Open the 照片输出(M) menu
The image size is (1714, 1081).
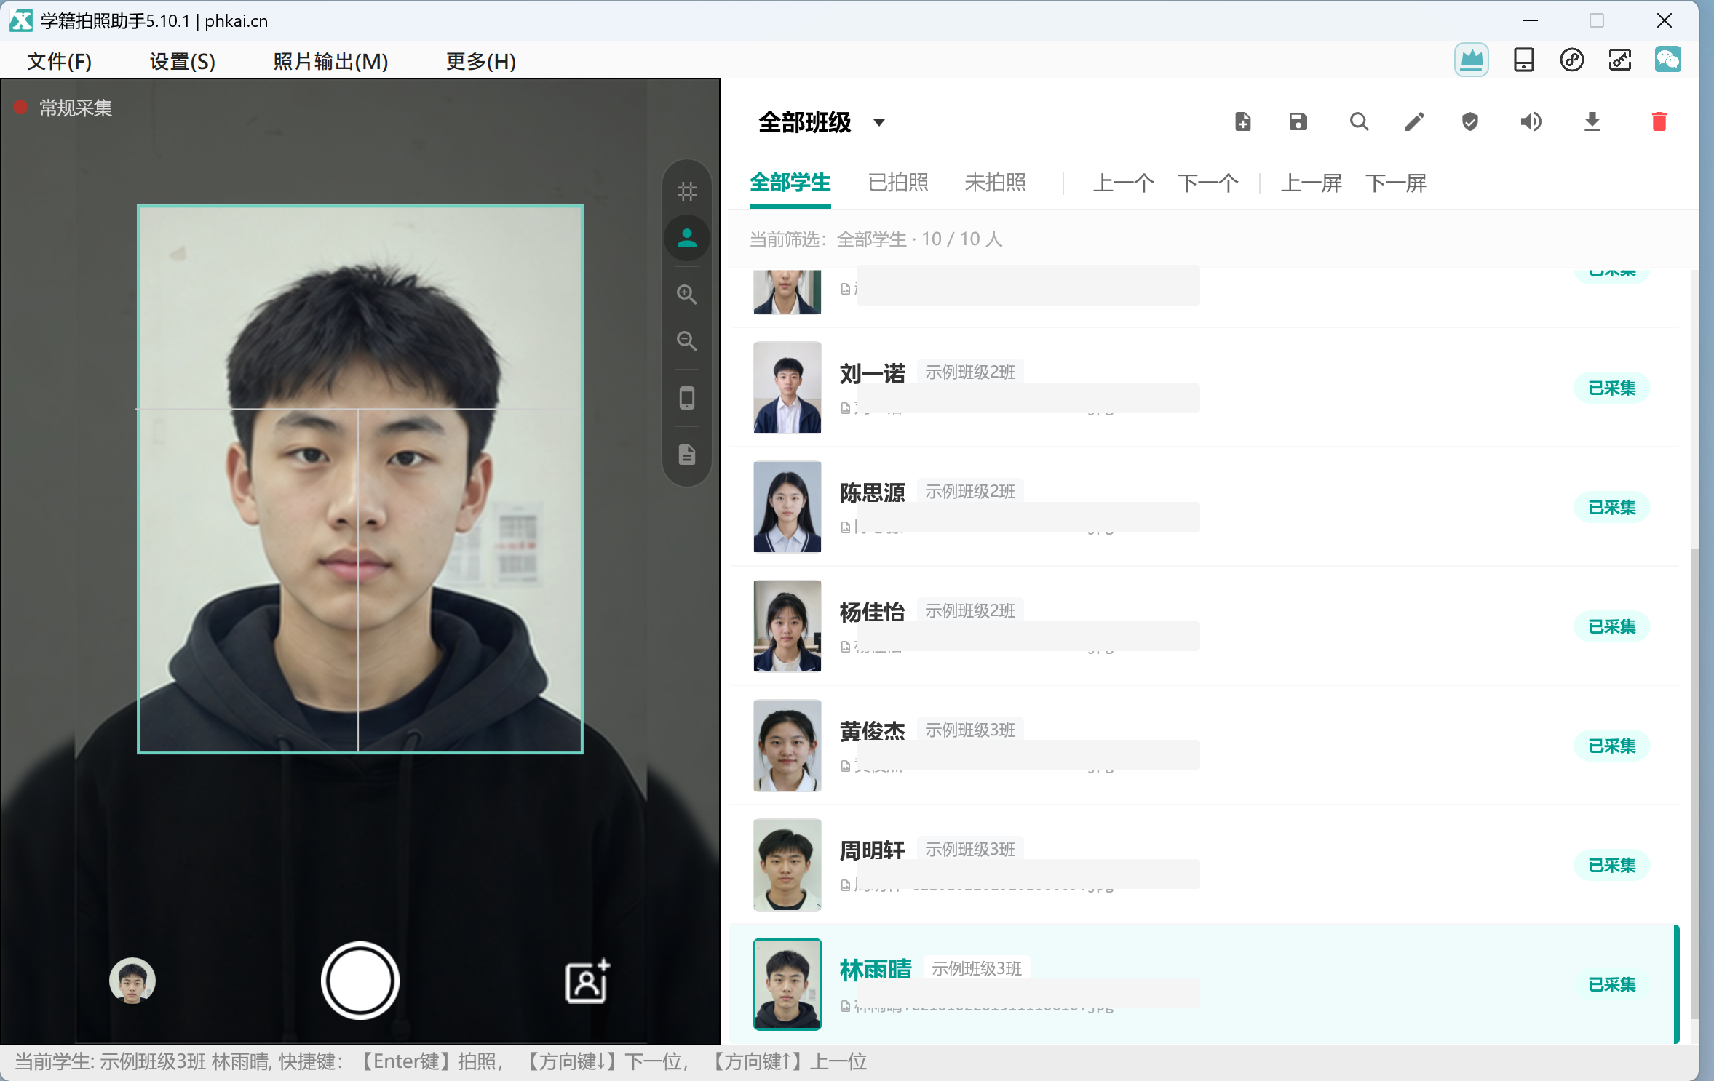330,61
